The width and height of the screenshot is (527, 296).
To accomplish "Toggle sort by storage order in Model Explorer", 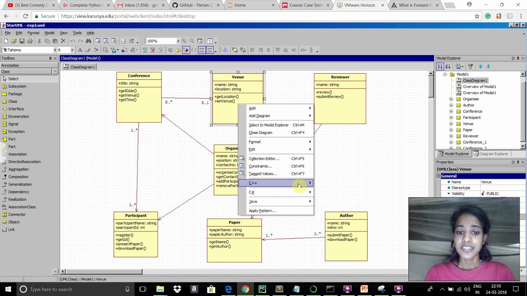I will point(440,67).
